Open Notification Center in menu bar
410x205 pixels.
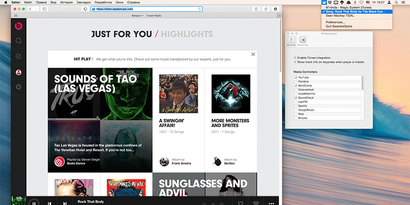pyautogui.click(x=403, y=3)
